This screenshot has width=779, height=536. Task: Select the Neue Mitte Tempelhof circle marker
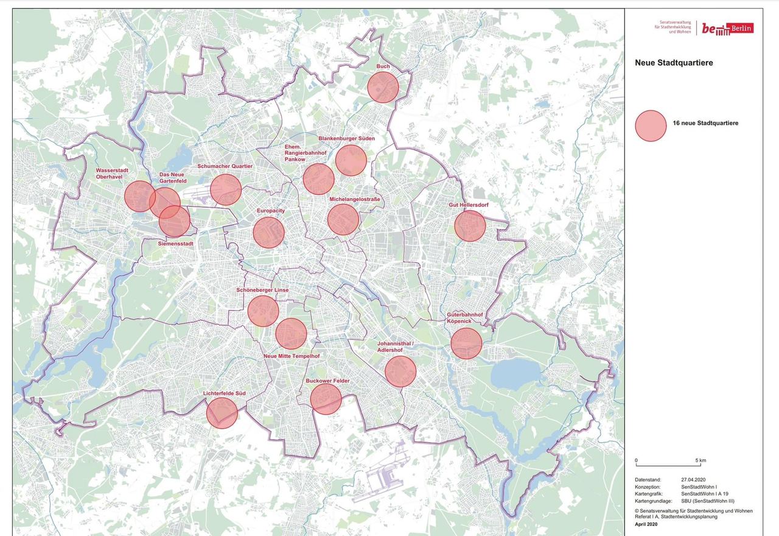(x=291, y=334)
